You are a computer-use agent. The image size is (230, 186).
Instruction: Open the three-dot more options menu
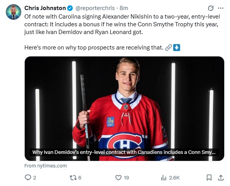tap(221, 8)
